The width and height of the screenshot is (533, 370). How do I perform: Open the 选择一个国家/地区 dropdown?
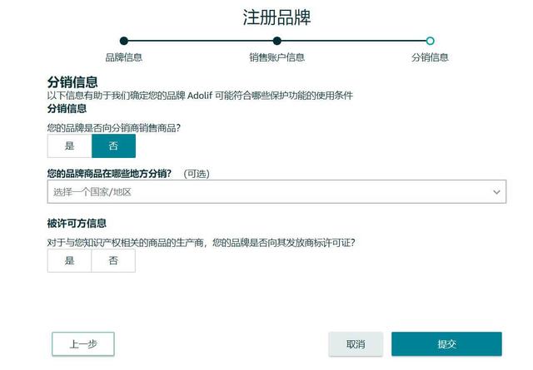pyautogui.click(x=276, y=192)
